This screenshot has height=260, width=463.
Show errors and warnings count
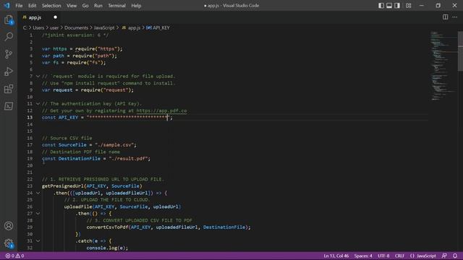click(14, 256)
